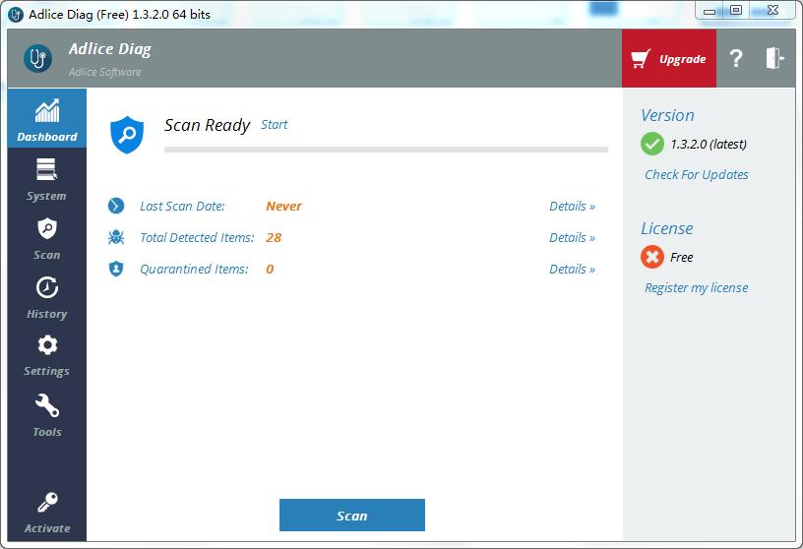The width and height of the screenshot is (803, 549).
Task: Click Register my license link
Action: pyautogui.click(x=697, y=288)
